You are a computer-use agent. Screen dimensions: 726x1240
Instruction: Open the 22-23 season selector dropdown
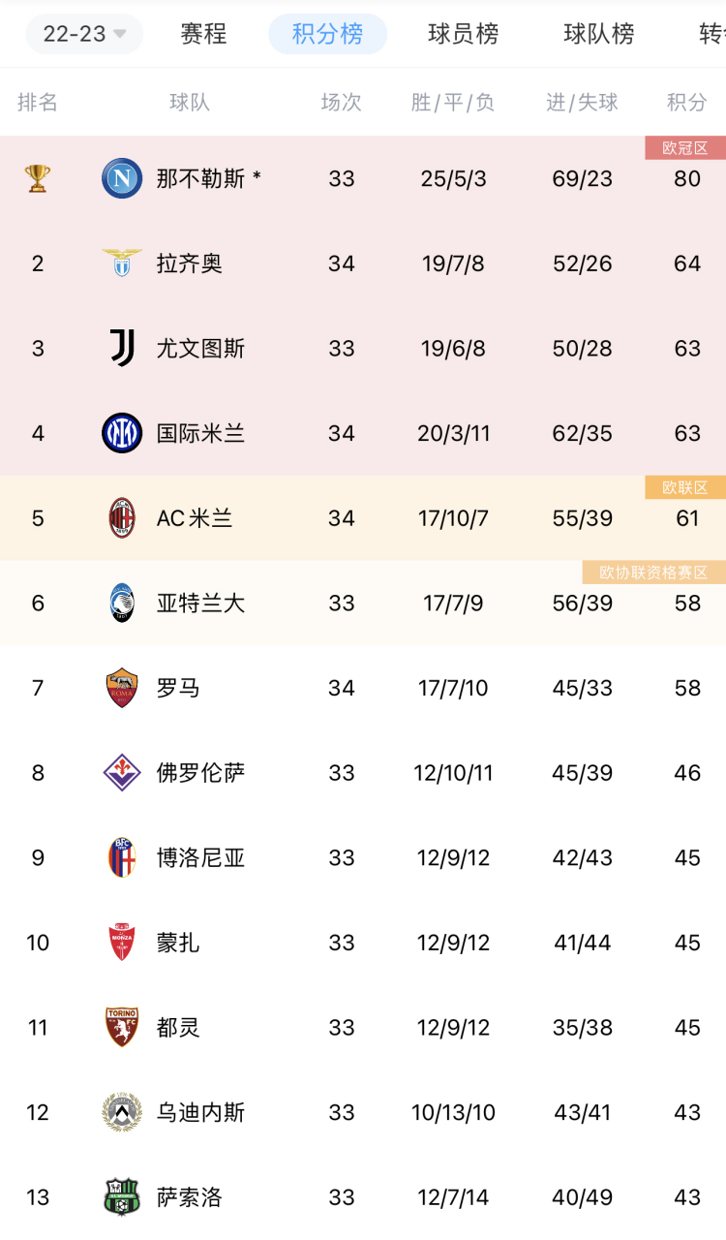(84, 34)
